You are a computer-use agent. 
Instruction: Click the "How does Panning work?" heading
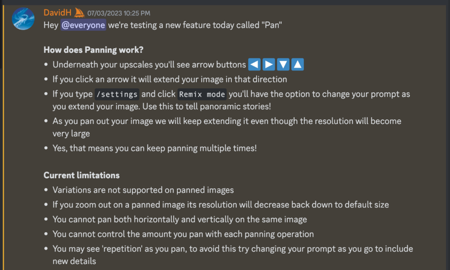coord(94,50)
